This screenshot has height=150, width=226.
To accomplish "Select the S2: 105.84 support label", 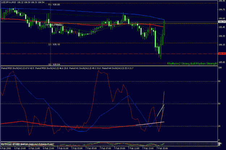I will (x=54, y=64).
